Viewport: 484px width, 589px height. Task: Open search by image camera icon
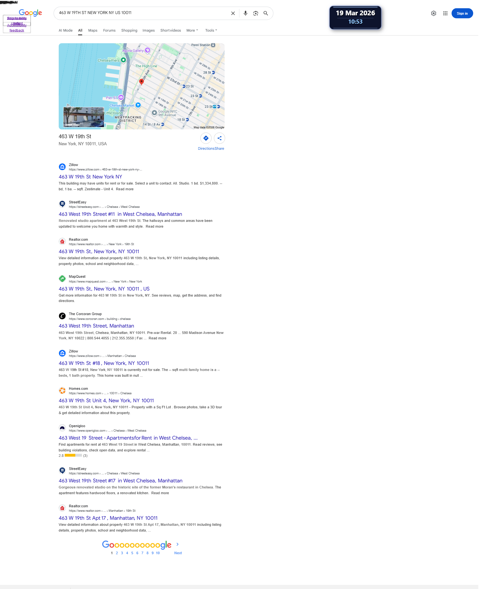click(256, 13)
